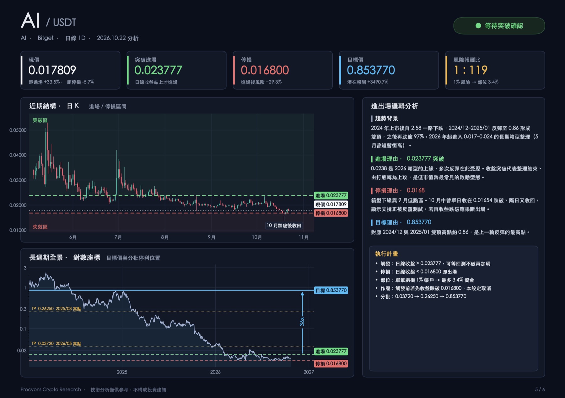
Task: Click the green 進場 0.023777 label on daily chart
Action: tap(331, 195)
